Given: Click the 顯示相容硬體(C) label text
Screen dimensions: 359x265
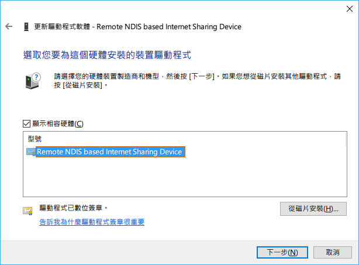Looking at the screenshot, I should coord(58,123).
